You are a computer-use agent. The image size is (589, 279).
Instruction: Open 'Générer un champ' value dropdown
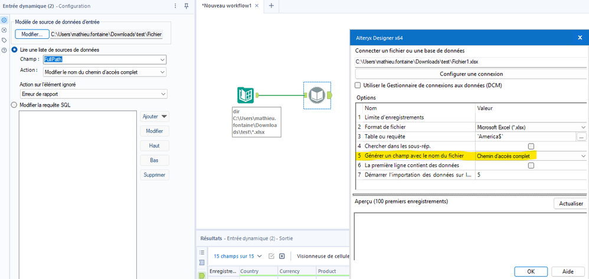pyautogui.click(x=583, y=156)
